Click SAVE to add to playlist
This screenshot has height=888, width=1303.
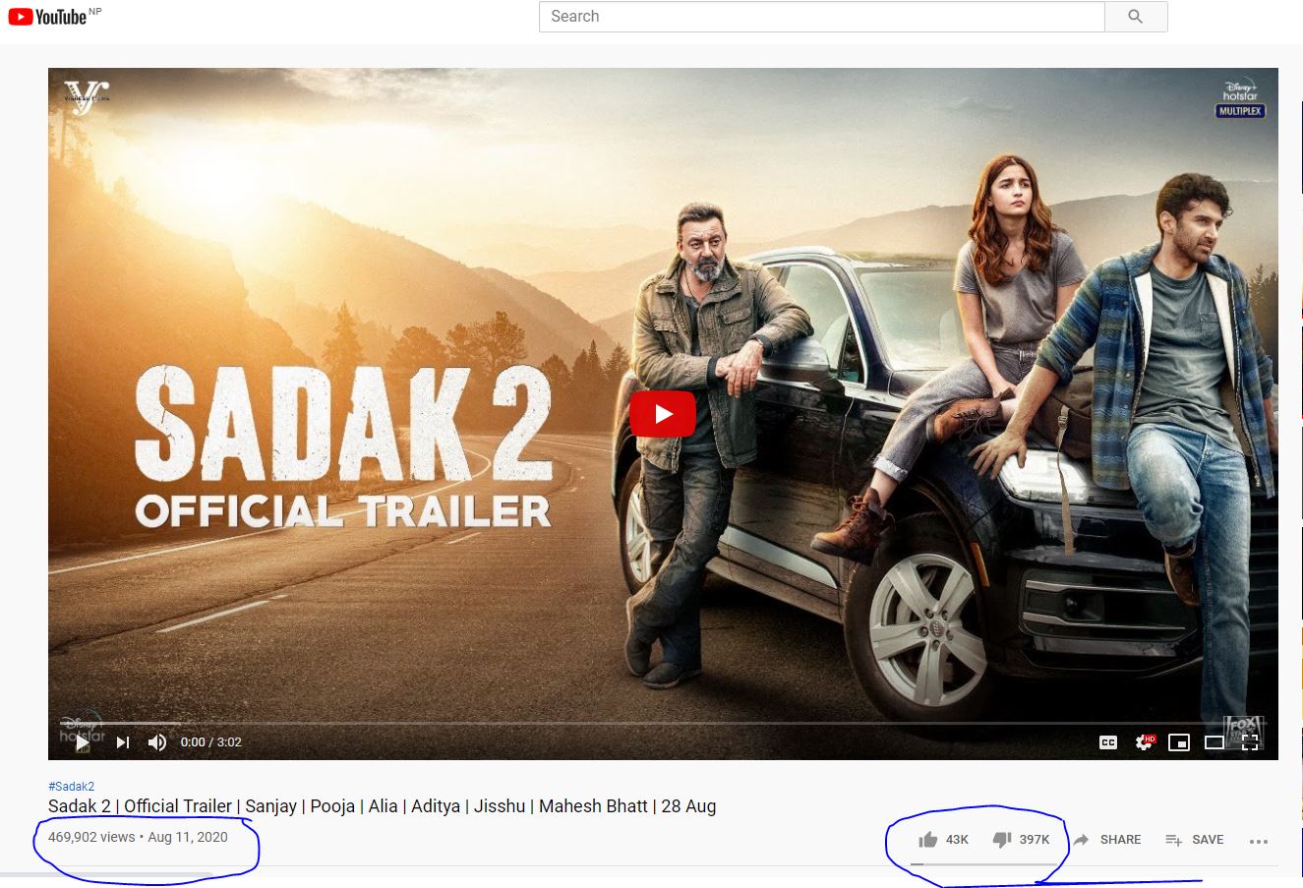pyautogui.click(x=1195, y=840)
